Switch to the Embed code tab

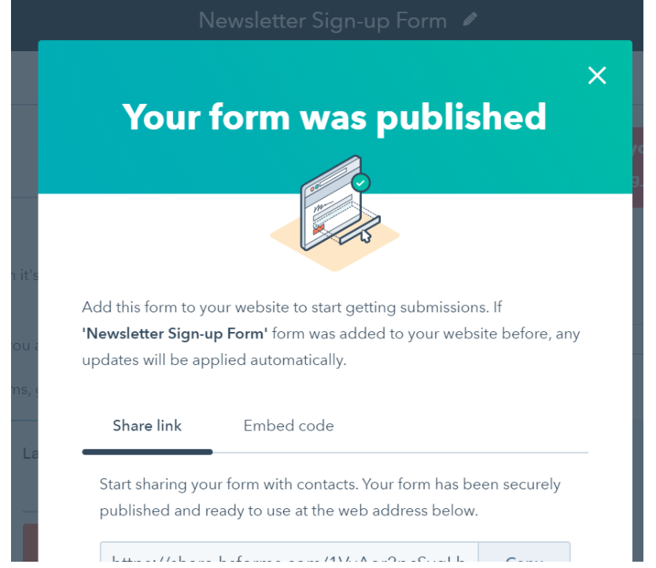(289, 426)
